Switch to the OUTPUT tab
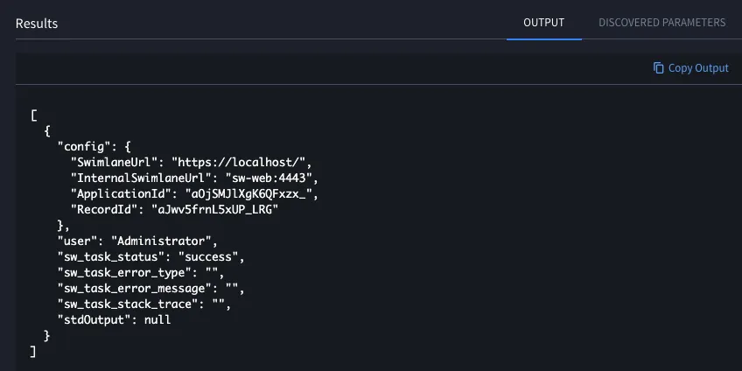 click(543, 23)
